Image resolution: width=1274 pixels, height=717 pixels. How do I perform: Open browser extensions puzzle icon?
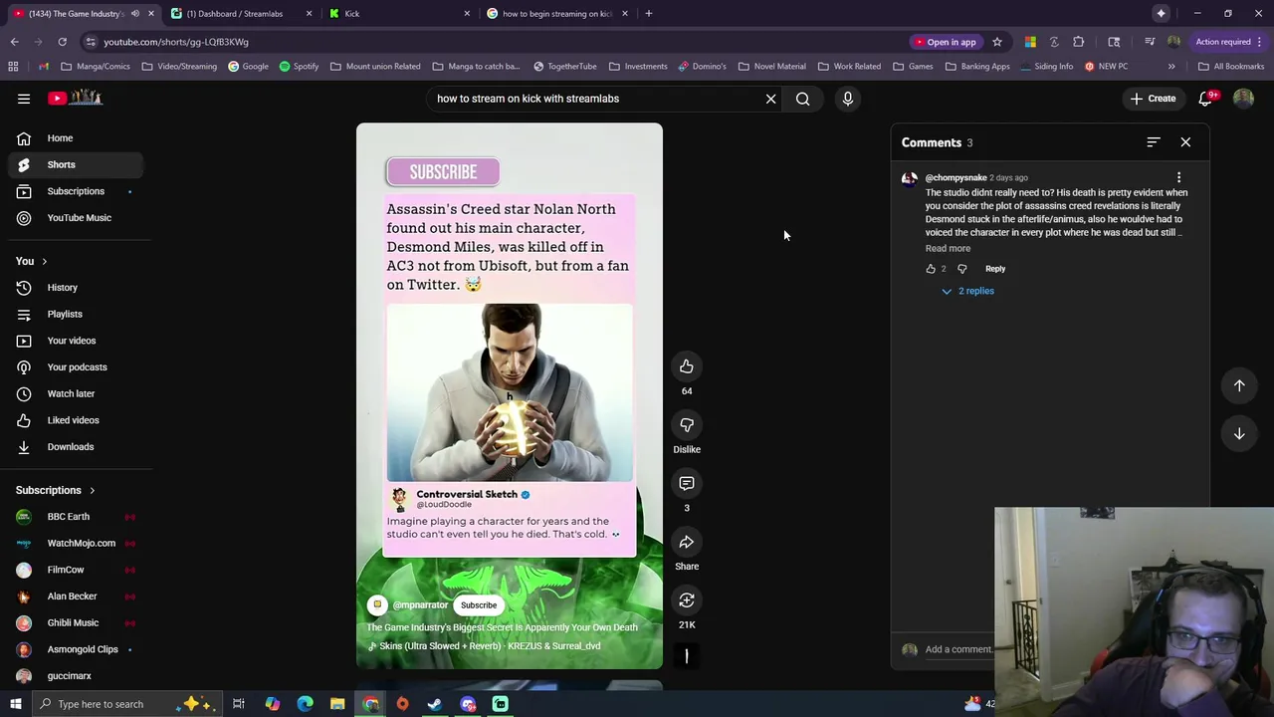[x=1078, y=42]
